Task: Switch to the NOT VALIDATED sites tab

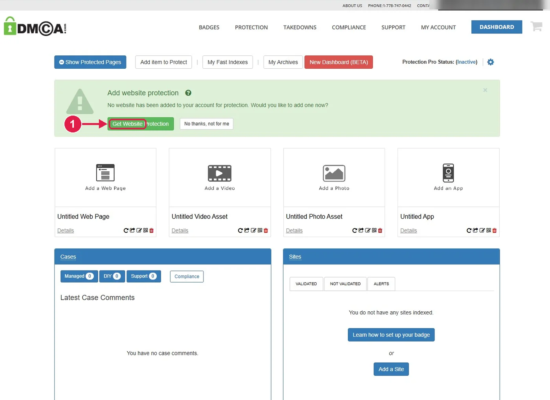Action: (345, 284)
